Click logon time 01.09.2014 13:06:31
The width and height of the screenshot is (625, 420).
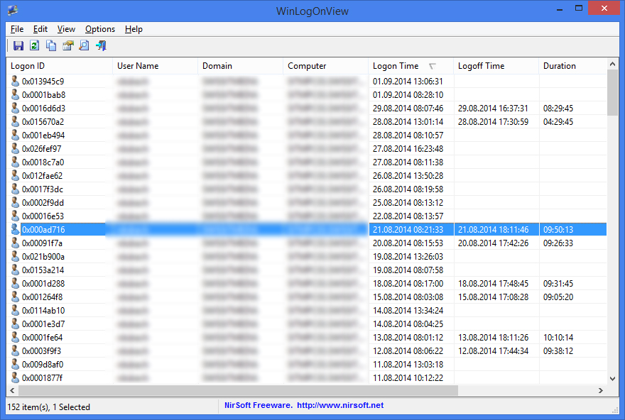click(408, 81)
